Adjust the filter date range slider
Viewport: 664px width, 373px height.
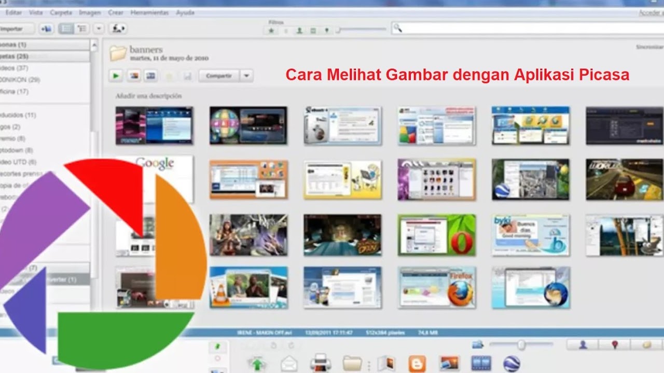362,30
